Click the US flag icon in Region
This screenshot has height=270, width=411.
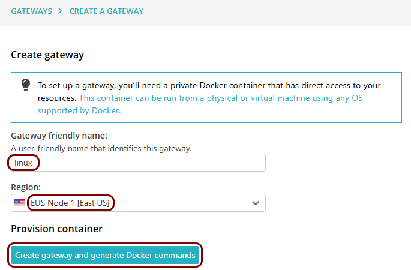19,203
